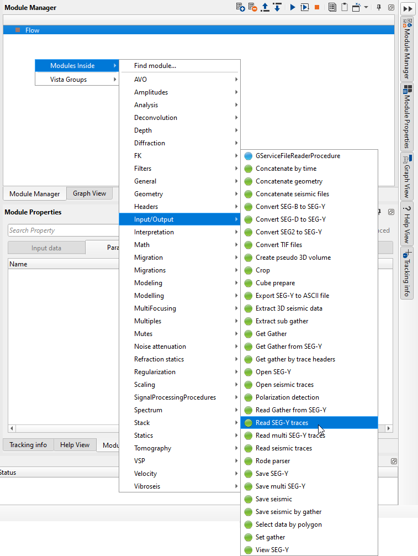The image size is (418, 556).
Task: Open dropdown arrow beside the window icon
Action: tap(366, 8)
